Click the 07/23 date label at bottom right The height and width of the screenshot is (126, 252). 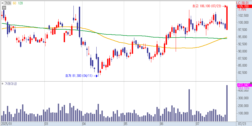[242, 124]
